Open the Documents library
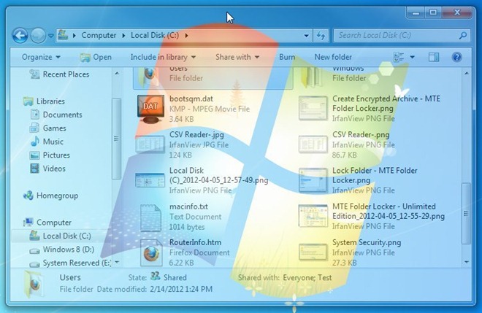 [x=56, y=115]
